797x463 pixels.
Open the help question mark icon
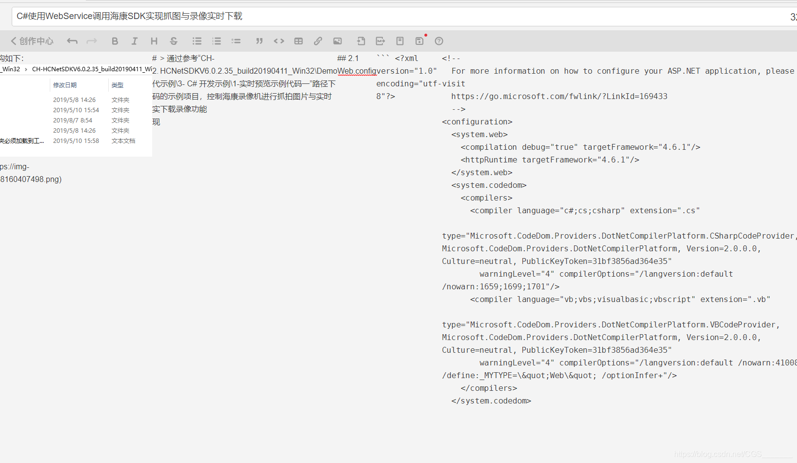tap(439, 41)
